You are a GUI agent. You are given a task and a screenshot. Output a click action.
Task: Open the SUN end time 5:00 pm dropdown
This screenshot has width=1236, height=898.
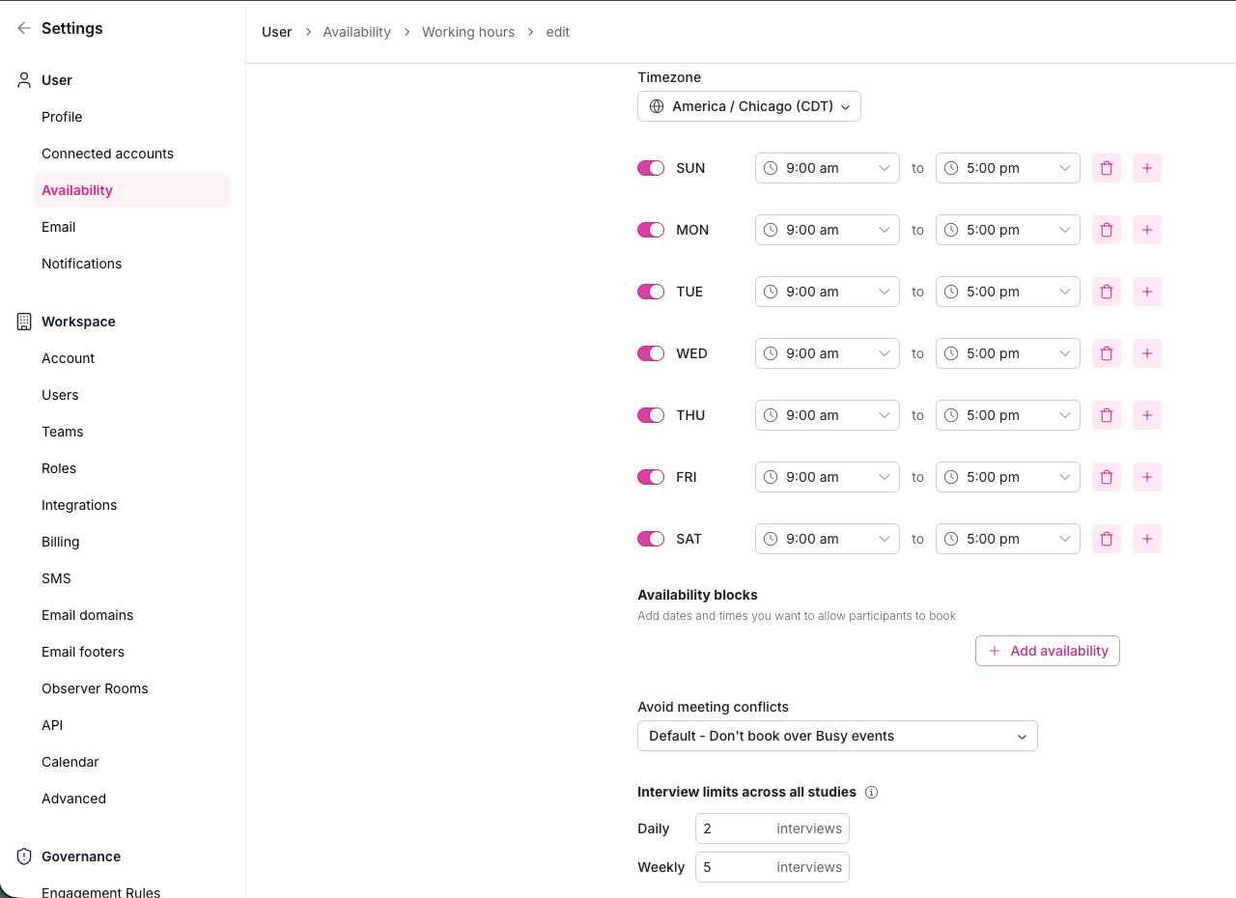pyautogui.click(x=1008, y=168)
